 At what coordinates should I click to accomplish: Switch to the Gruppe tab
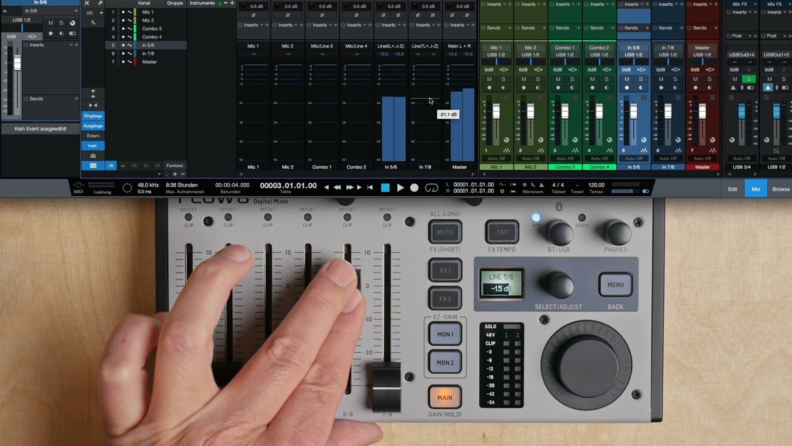(175, 3)
